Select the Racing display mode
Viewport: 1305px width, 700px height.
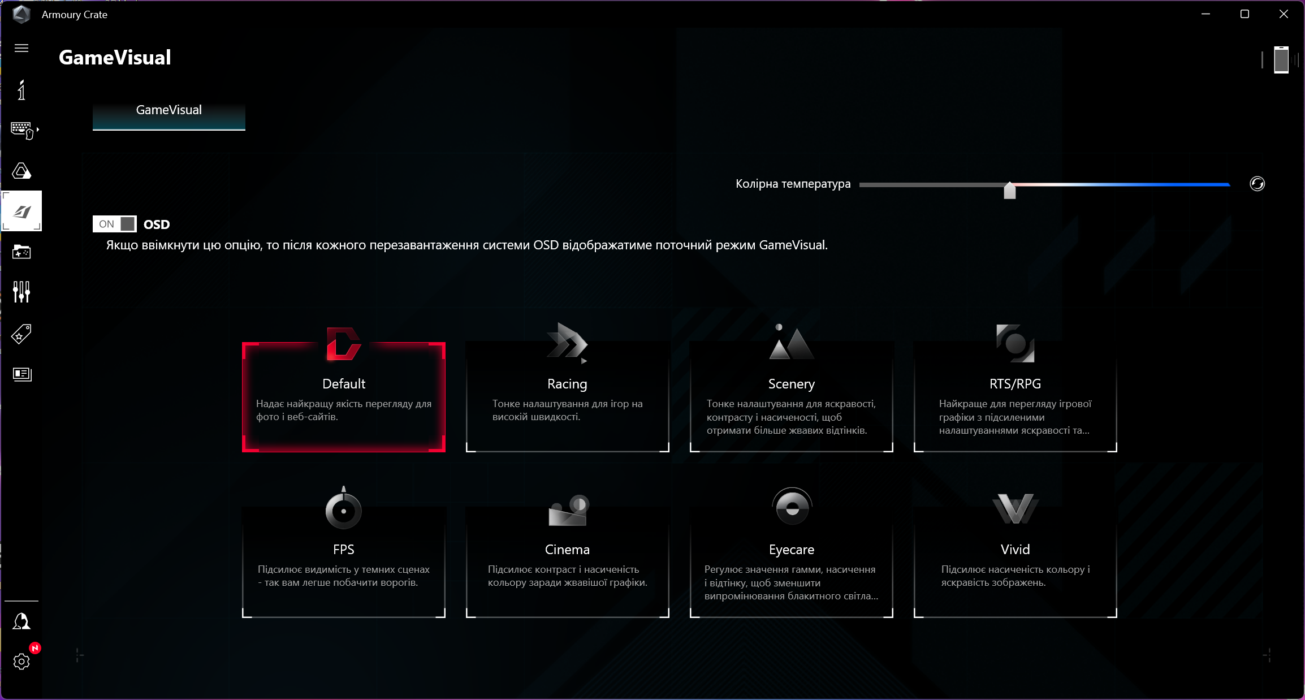pyautogui.click(x=567, y=396)
